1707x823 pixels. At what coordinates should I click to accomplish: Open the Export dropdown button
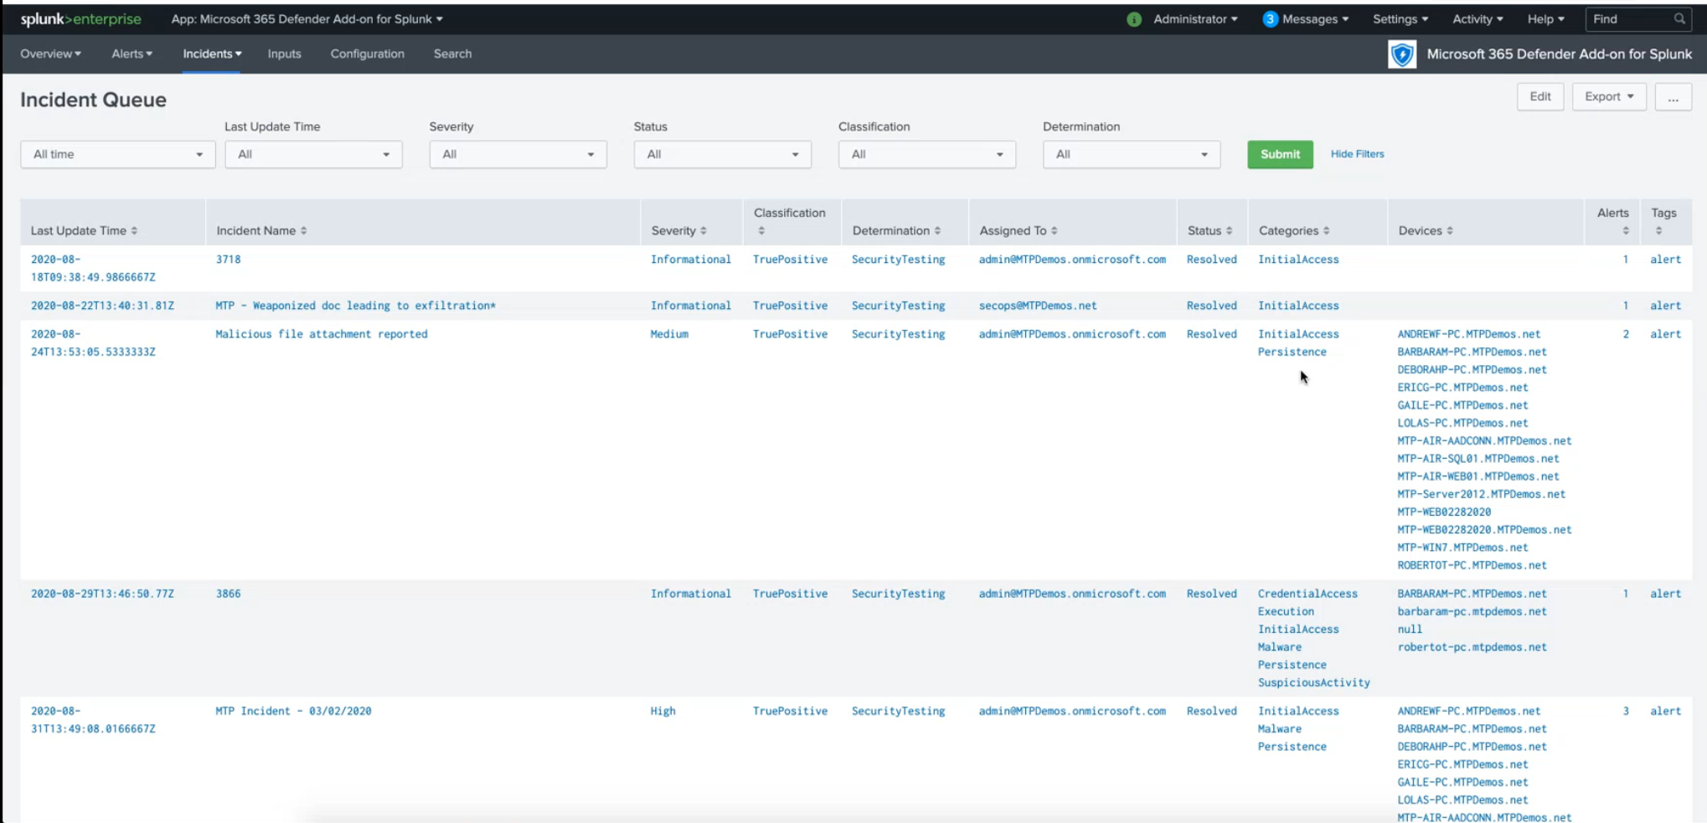(x=1608, y=96)
